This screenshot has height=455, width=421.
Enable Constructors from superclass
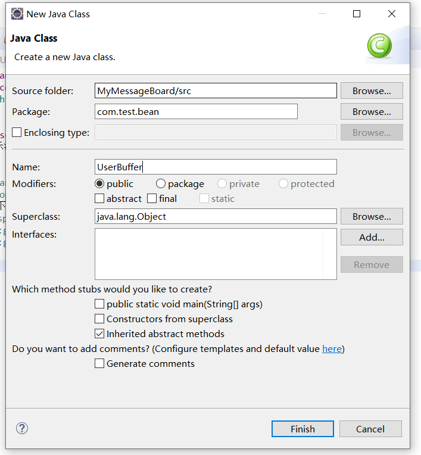pyautogui.click(x=99, y=319)
